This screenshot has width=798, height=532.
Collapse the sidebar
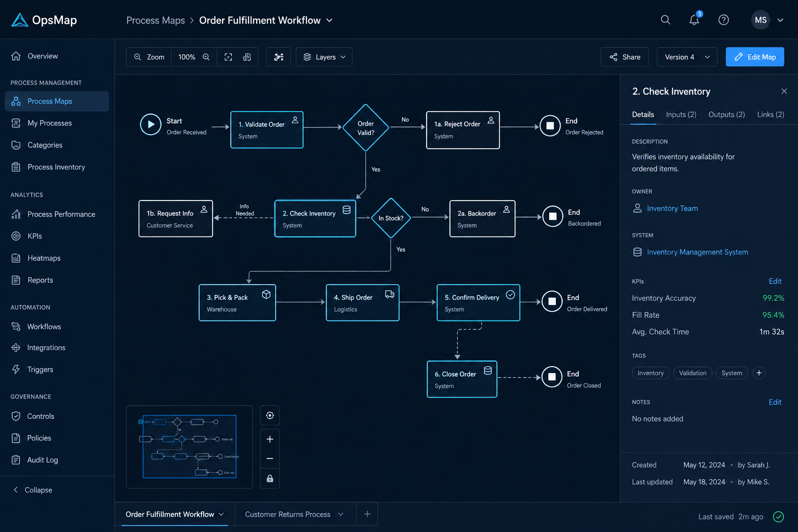point(32,490)
